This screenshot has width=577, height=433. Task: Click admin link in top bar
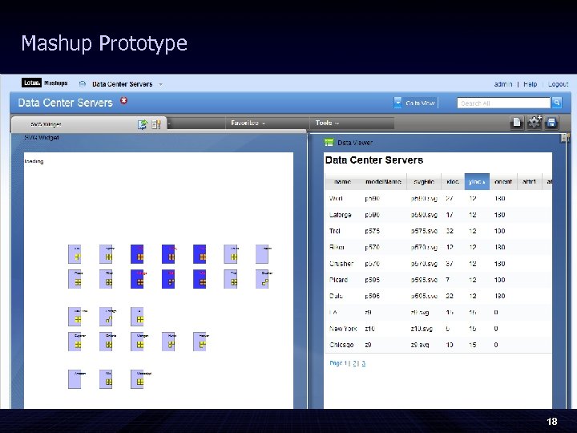click(x=503, y=84)
